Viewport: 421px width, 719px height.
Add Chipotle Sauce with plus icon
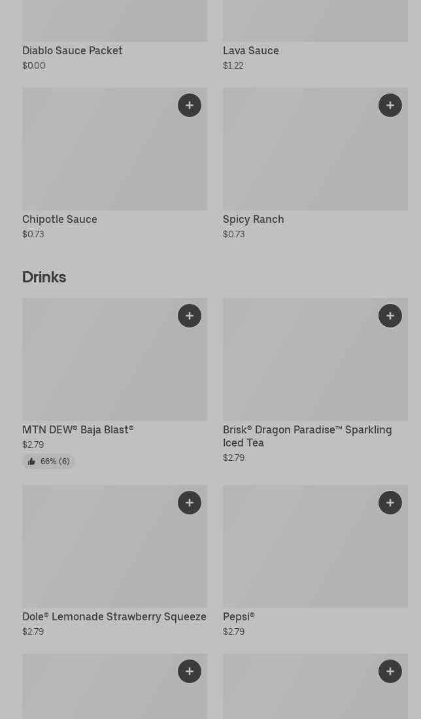[x=190, y=105]
